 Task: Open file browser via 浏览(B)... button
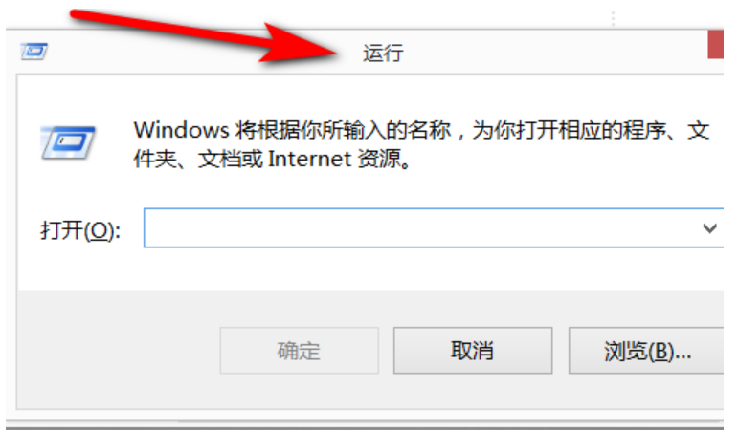coord(646,351)
